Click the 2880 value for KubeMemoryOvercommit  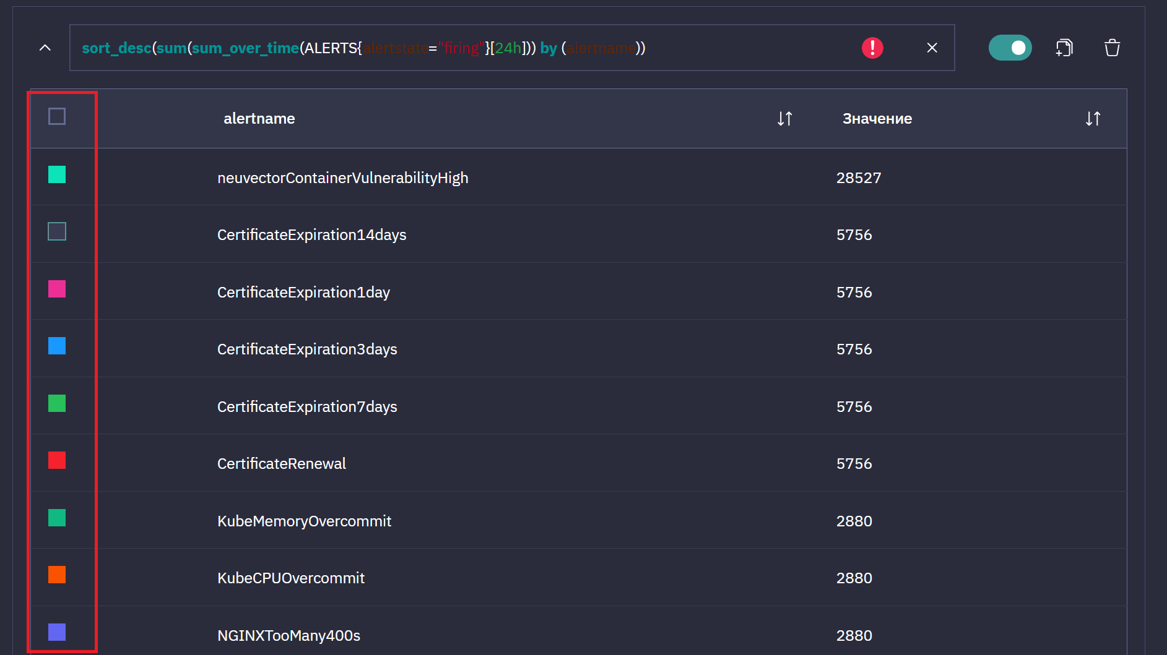click(x=854, y=521)
